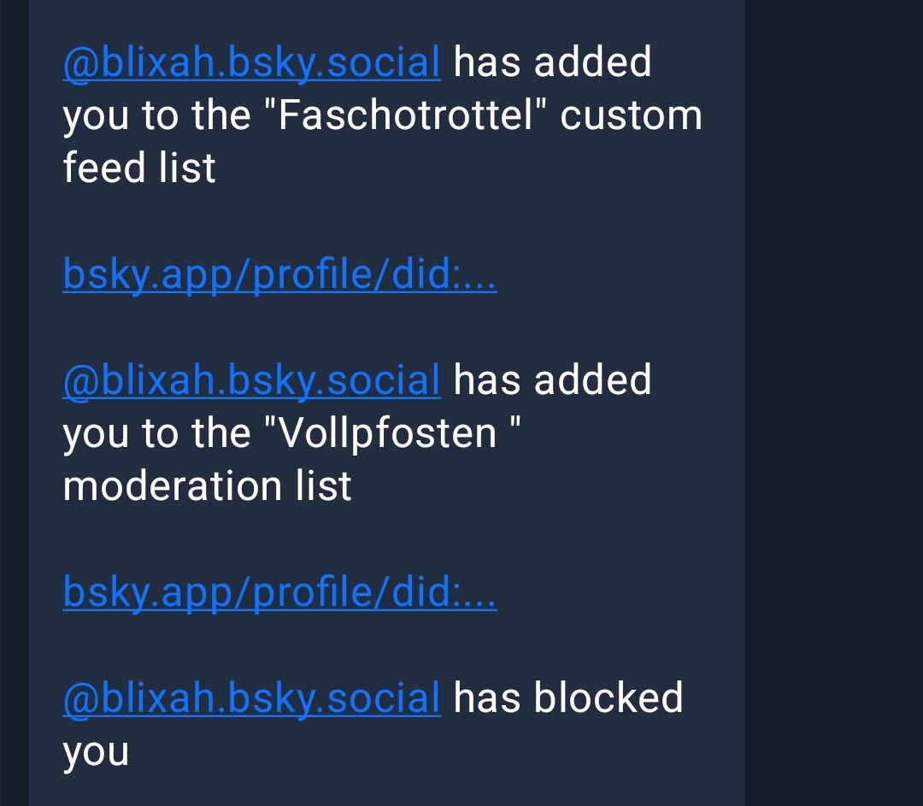
Task: Open @blixah.bsky.social mention in Faschotrottel notification
Action: [252, 62]
